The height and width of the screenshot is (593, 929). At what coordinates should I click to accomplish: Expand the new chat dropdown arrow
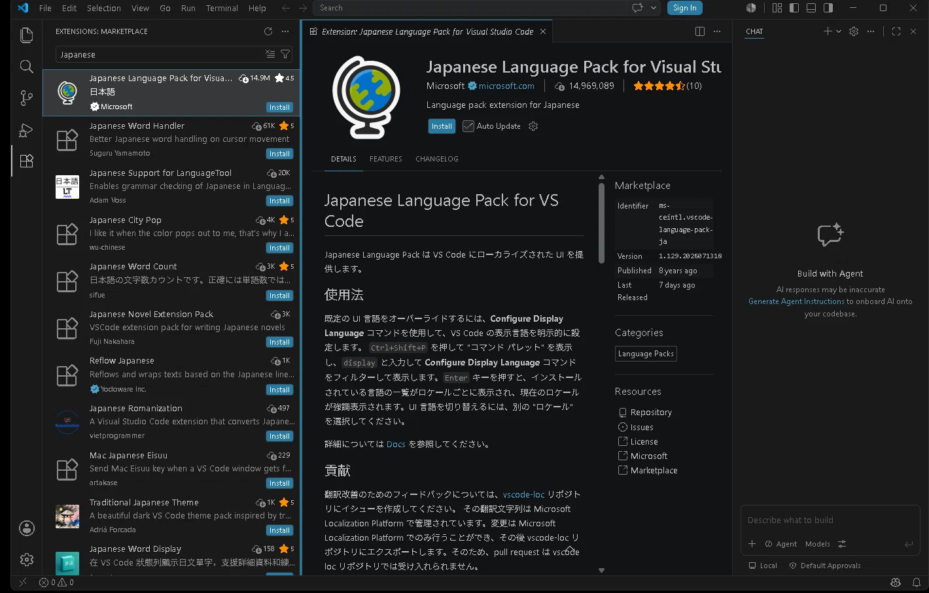(839, 31)
